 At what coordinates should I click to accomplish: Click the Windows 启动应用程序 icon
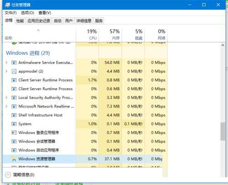click(x=14, y=150)
